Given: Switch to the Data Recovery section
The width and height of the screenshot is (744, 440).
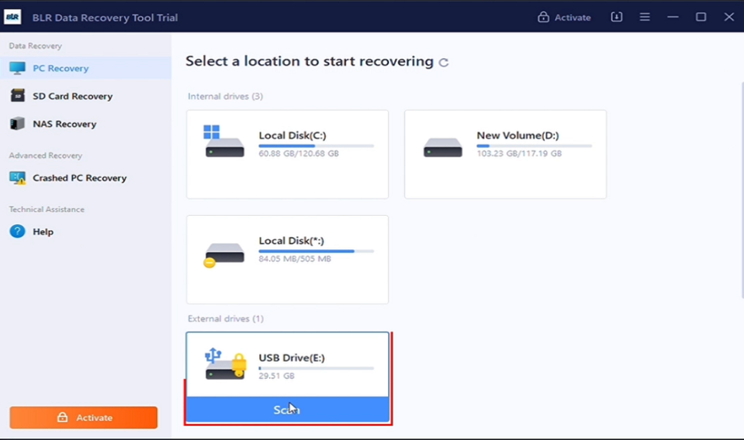Looking at the screenshot, I should [34, 45].
